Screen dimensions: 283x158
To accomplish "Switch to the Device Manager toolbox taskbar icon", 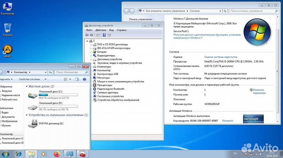I will pos(83,154).
